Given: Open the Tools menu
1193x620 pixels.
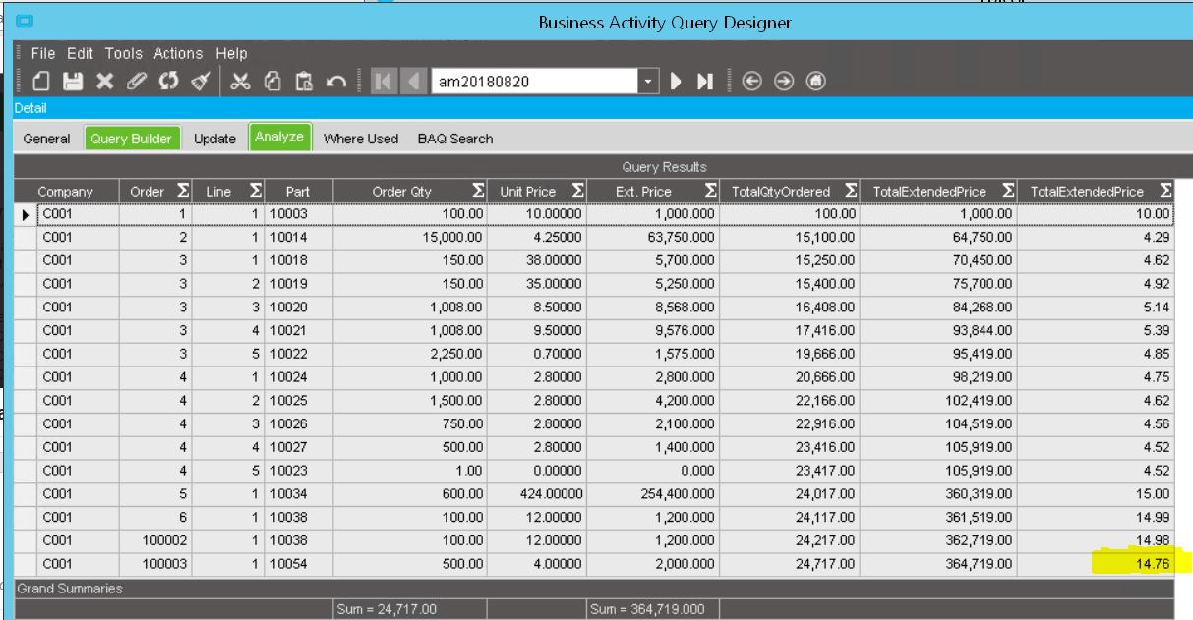Looking at the screenshot, I should [x=124, y=54].
